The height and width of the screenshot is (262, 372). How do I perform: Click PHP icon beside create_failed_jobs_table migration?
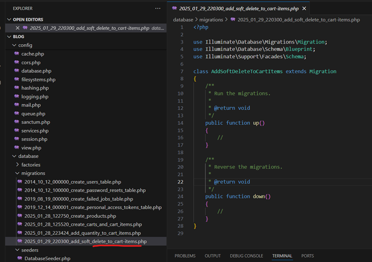tap(20, 199)
